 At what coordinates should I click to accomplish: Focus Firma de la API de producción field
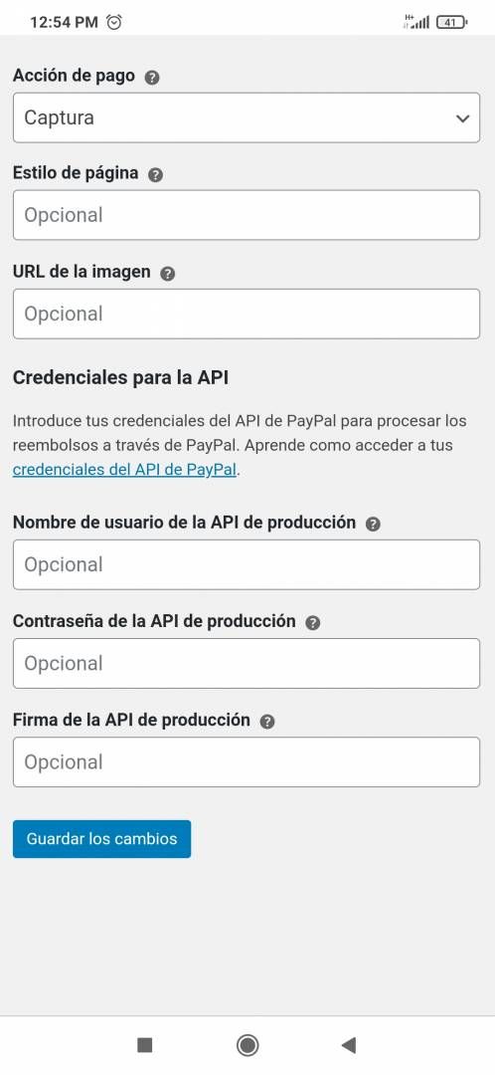pyautogui.click(x=247, y=762)
